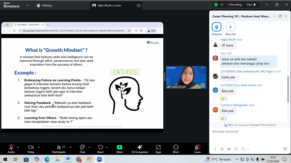Viewport: 291px width, 163px height.
Task: Click the Leave meeting button
Action: pos(197,149)
